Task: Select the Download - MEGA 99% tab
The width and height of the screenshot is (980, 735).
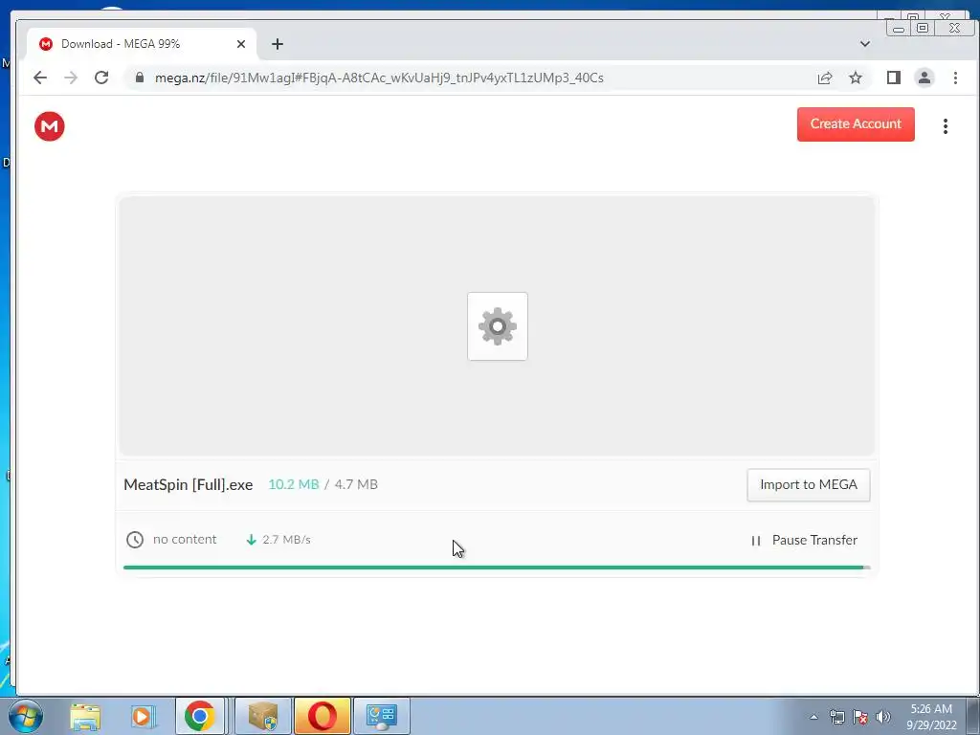Action: (x=142, y=44)
